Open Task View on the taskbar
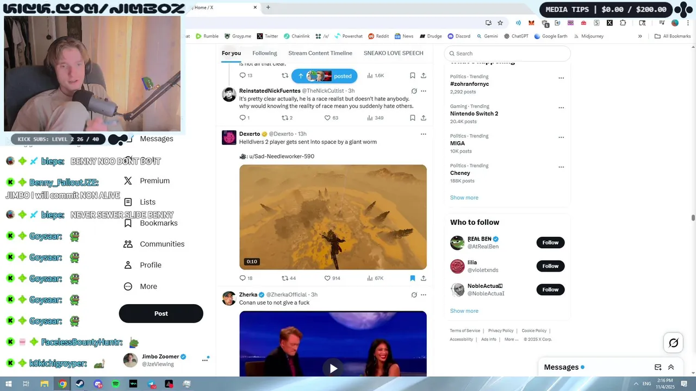 (x=26, y=384)
